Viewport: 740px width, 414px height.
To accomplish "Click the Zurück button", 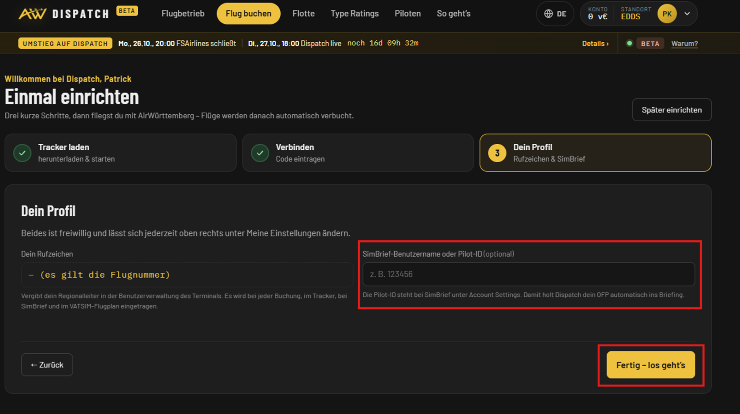I will click(47, 365).
